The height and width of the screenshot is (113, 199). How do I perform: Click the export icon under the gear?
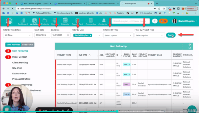(190, 48)
